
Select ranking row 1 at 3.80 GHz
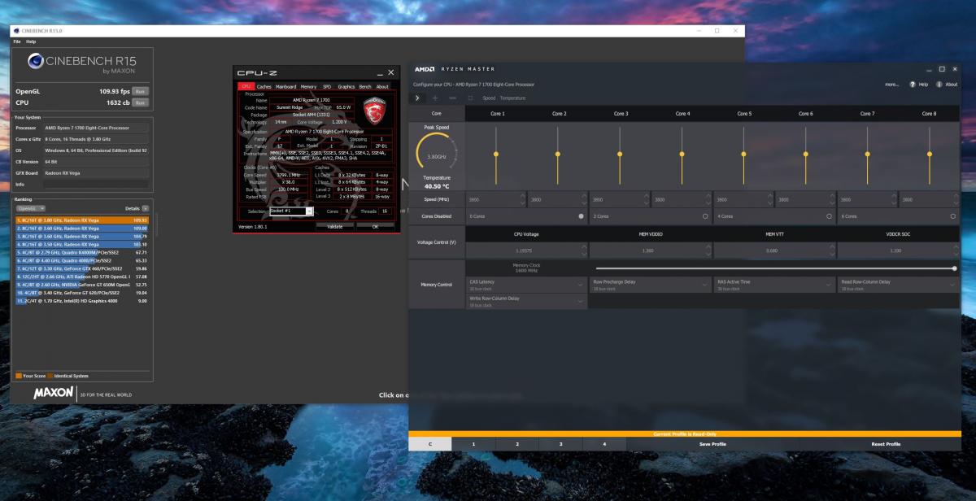coord(82,220)
